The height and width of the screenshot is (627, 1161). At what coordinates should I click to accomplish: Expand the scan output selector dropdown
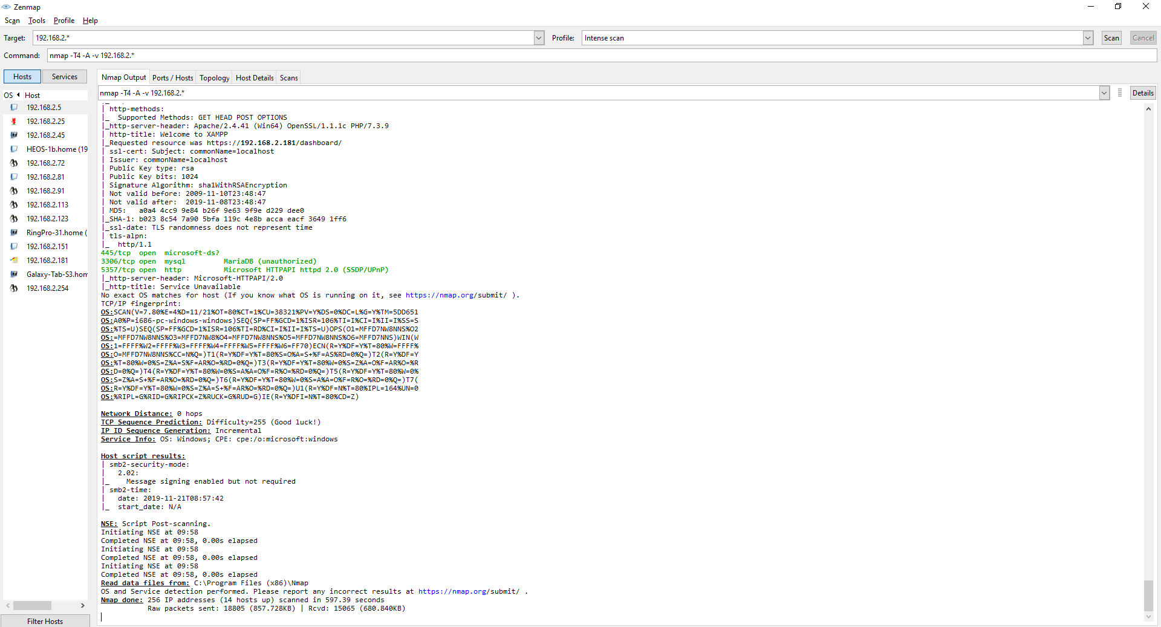pyautogui.click(x=1104, y=93)
